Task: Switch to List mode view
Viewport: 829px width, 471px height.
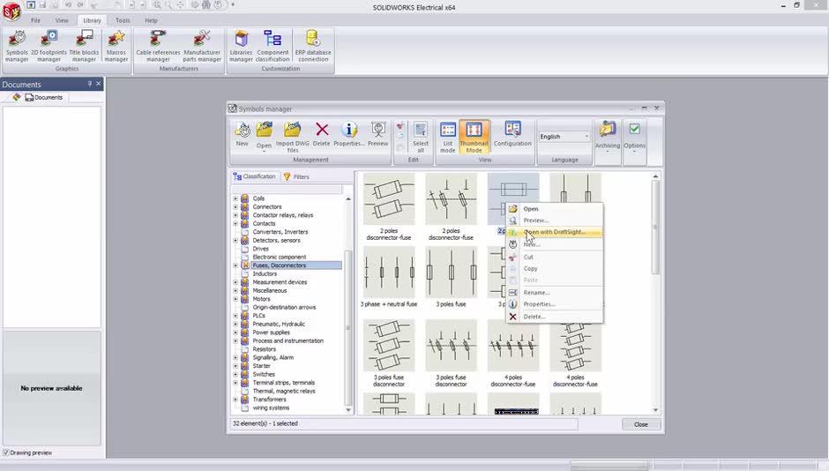Action: 448,131
